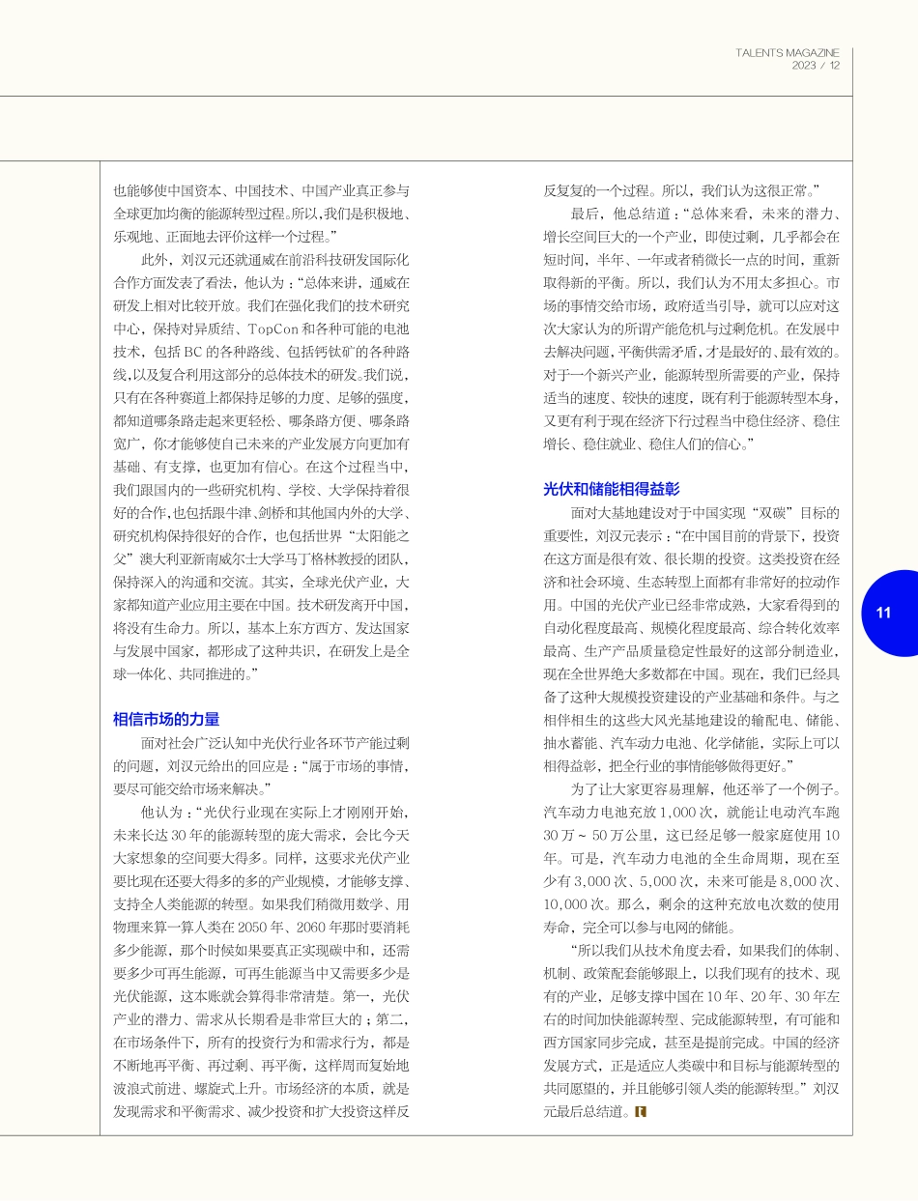Click the TALENTS MAGAZINE masthead text
Screen dimensions: 918x1201
(790, 53)
